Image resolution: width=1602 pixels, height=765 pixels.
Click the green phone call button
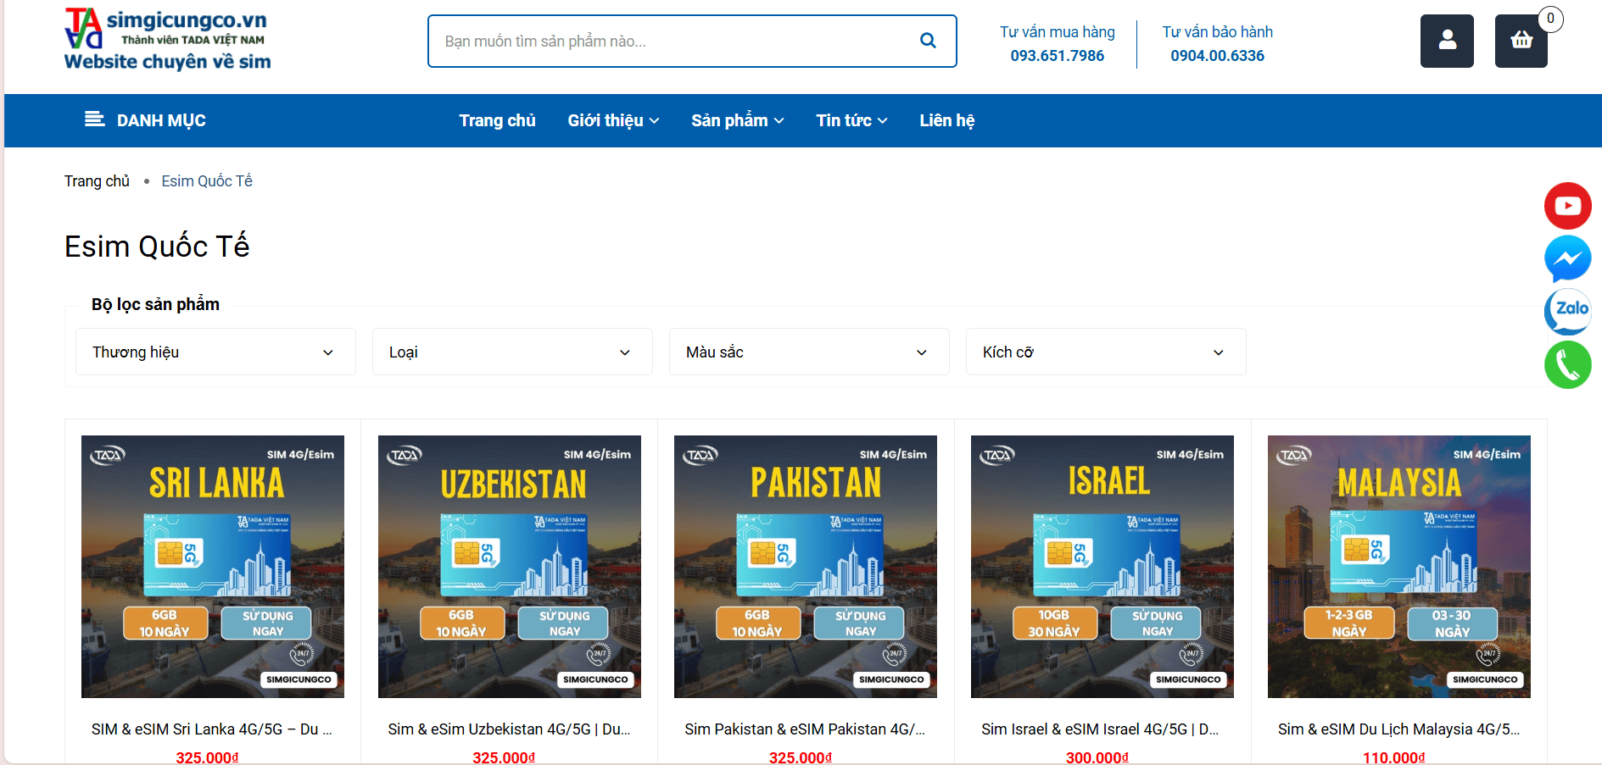coord(1567,365)
